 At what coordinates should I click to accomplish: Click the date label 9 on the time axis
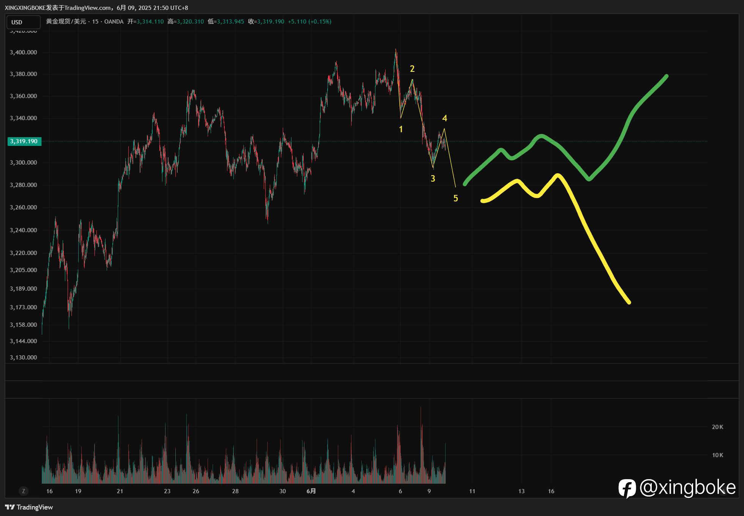pos(429,491)
